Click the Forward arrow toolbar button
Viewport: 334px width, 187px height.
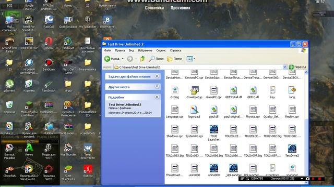[130, 59]
